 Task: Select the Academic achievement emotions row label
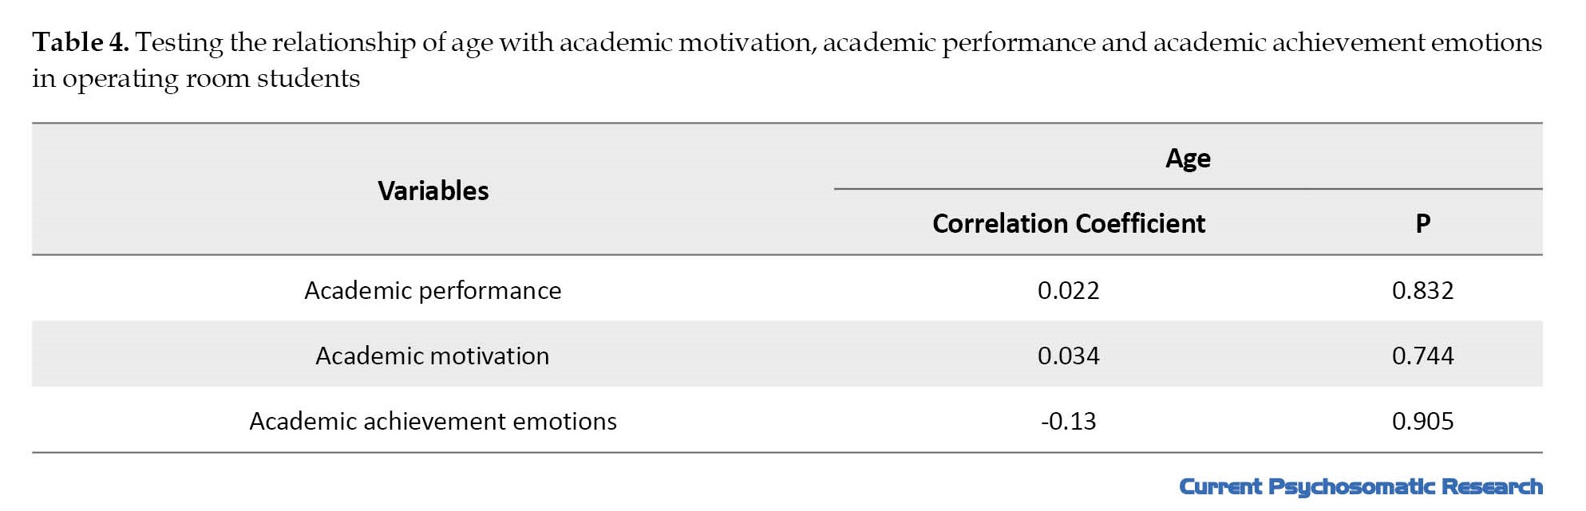coord(433,421)
